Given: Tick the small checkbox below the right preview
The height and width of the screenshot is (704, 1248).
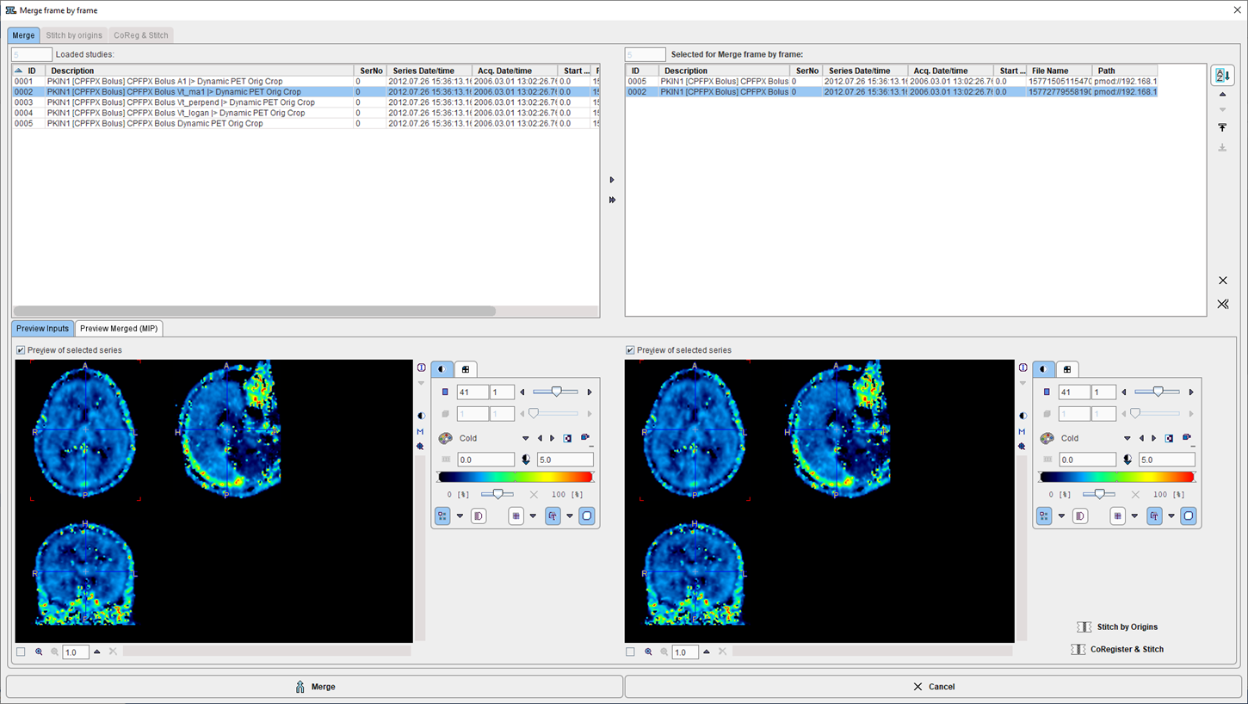Looking at the screenshot, I should (630, 652).
